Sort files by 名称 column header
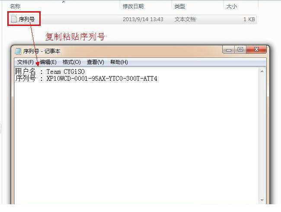281x212 pixels. (15, 6)
